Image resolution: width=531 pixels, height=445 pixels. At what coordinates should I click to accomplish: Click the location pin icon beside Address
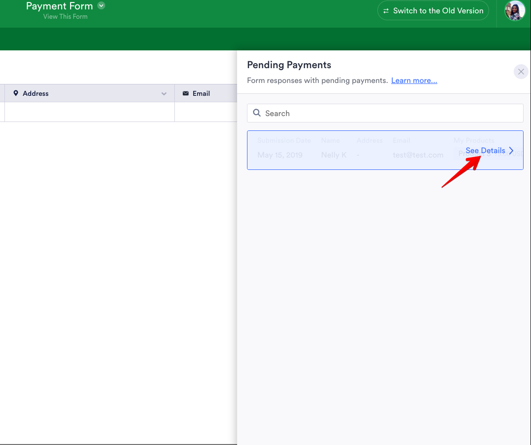[16, 93]
